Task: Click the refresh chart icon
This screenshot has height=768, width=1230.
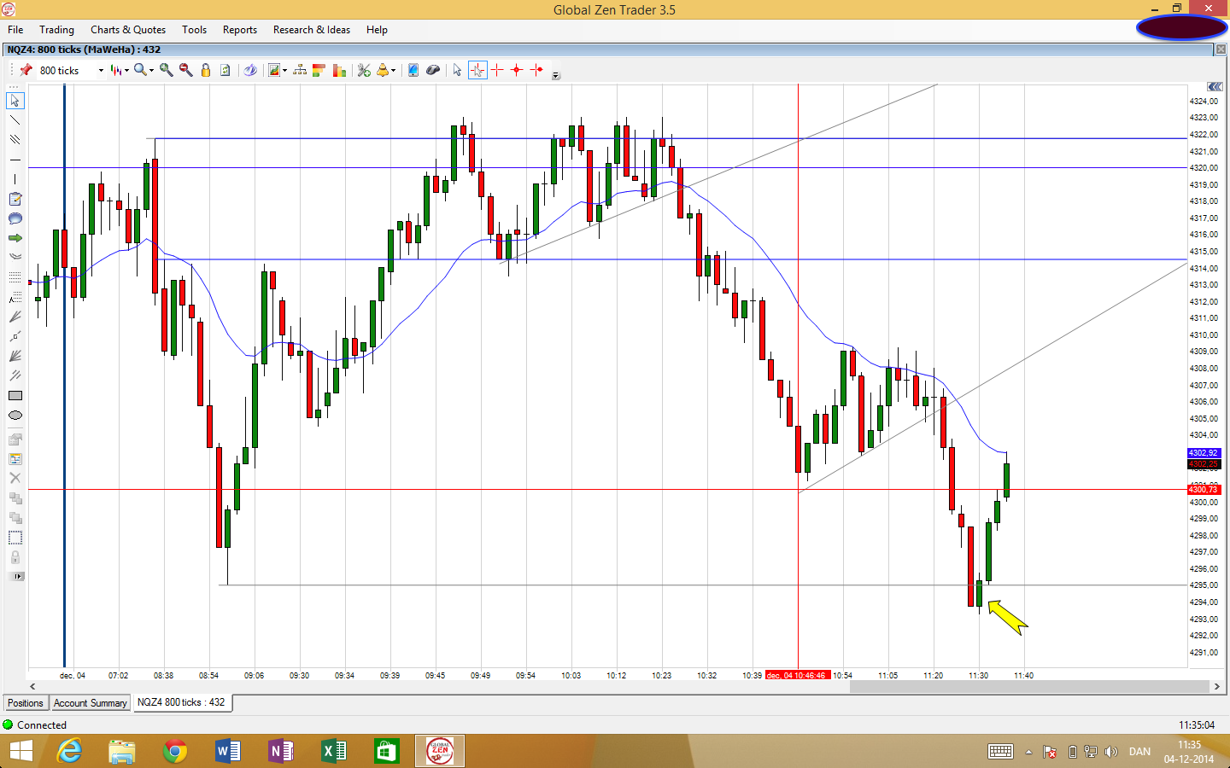Action: pos(225,70)
